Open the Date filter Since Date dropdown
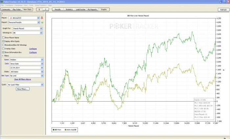The width and height of the screenshot is (230, 139). tap(27, 64)
